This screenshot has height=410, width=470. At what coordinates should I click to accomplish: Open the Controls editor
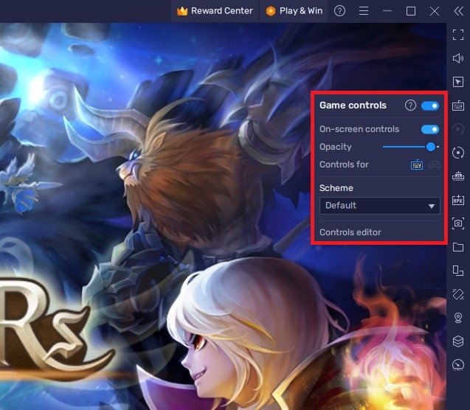pos(350,232)
